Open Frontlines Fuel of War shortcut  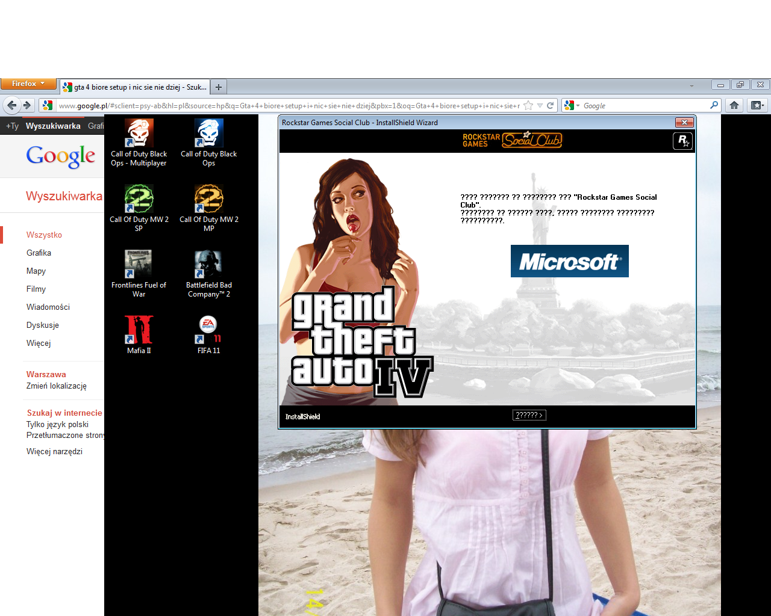tap(139, 274)
